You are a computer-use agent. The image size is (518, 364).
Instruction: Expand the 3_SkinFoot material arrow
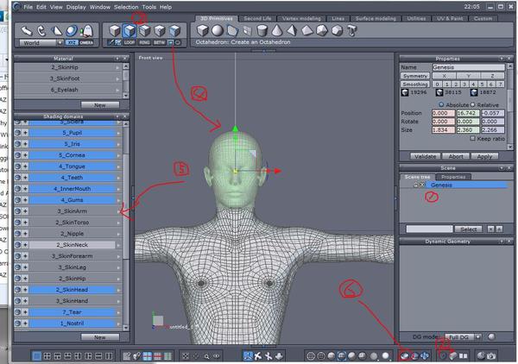point(118,78)
